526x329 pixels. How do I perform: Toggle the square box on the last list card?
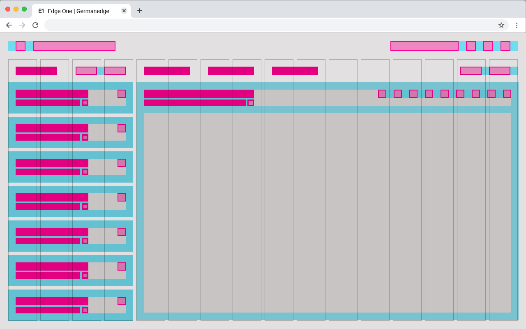pos(122,301)
